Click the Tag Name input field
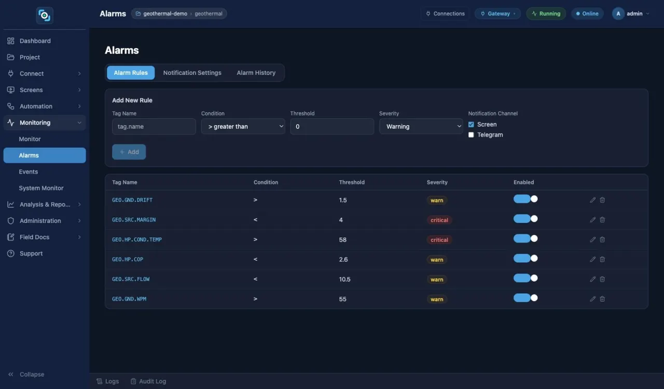This screenshot has height=389, width=664. tap(154, 126)
